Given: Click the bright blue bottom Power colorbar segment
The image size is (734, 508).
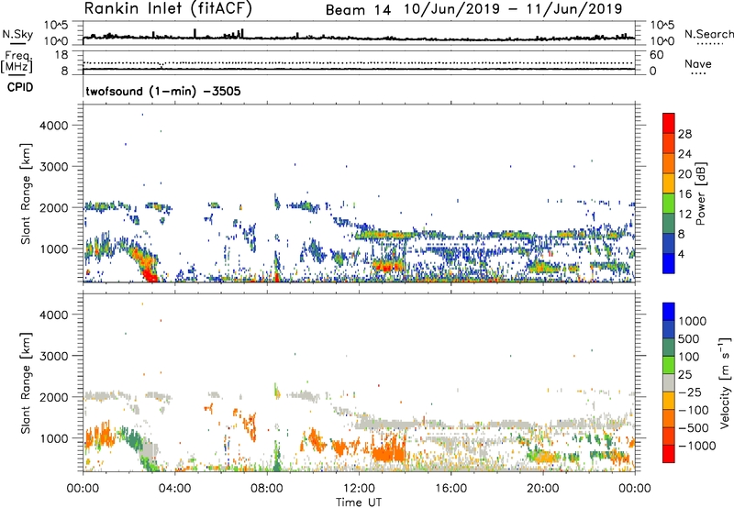Looking at the screenshot, I should click(669, 263).
